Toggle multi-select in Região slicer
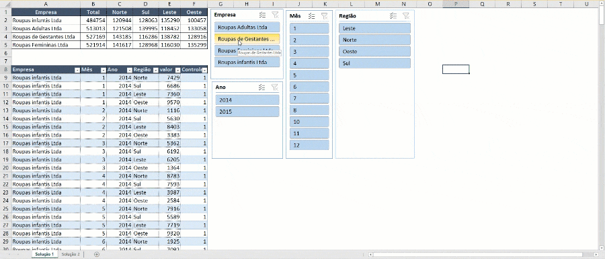605x259 pixels. (x=393, y=16)
